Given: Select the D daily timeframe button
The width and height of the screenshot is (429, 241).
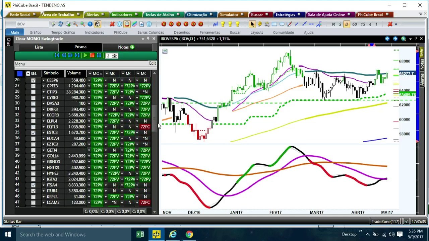Looking at the screenshot, I should pyautogui.click(x=347, y=24).
